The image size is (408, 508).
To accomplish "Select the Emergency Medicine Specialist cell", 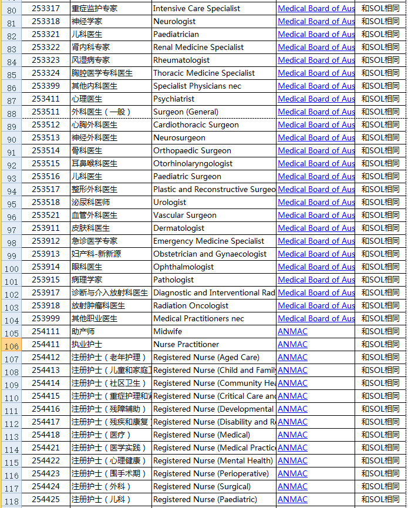I will click(214, 241).
